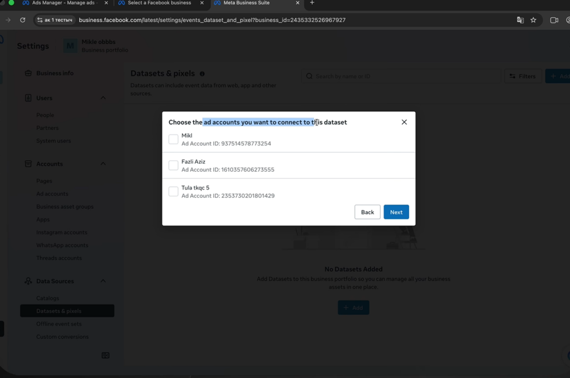Close the Ads Manager tab
This screenshot has width=570, height=378.
[106, 3]
